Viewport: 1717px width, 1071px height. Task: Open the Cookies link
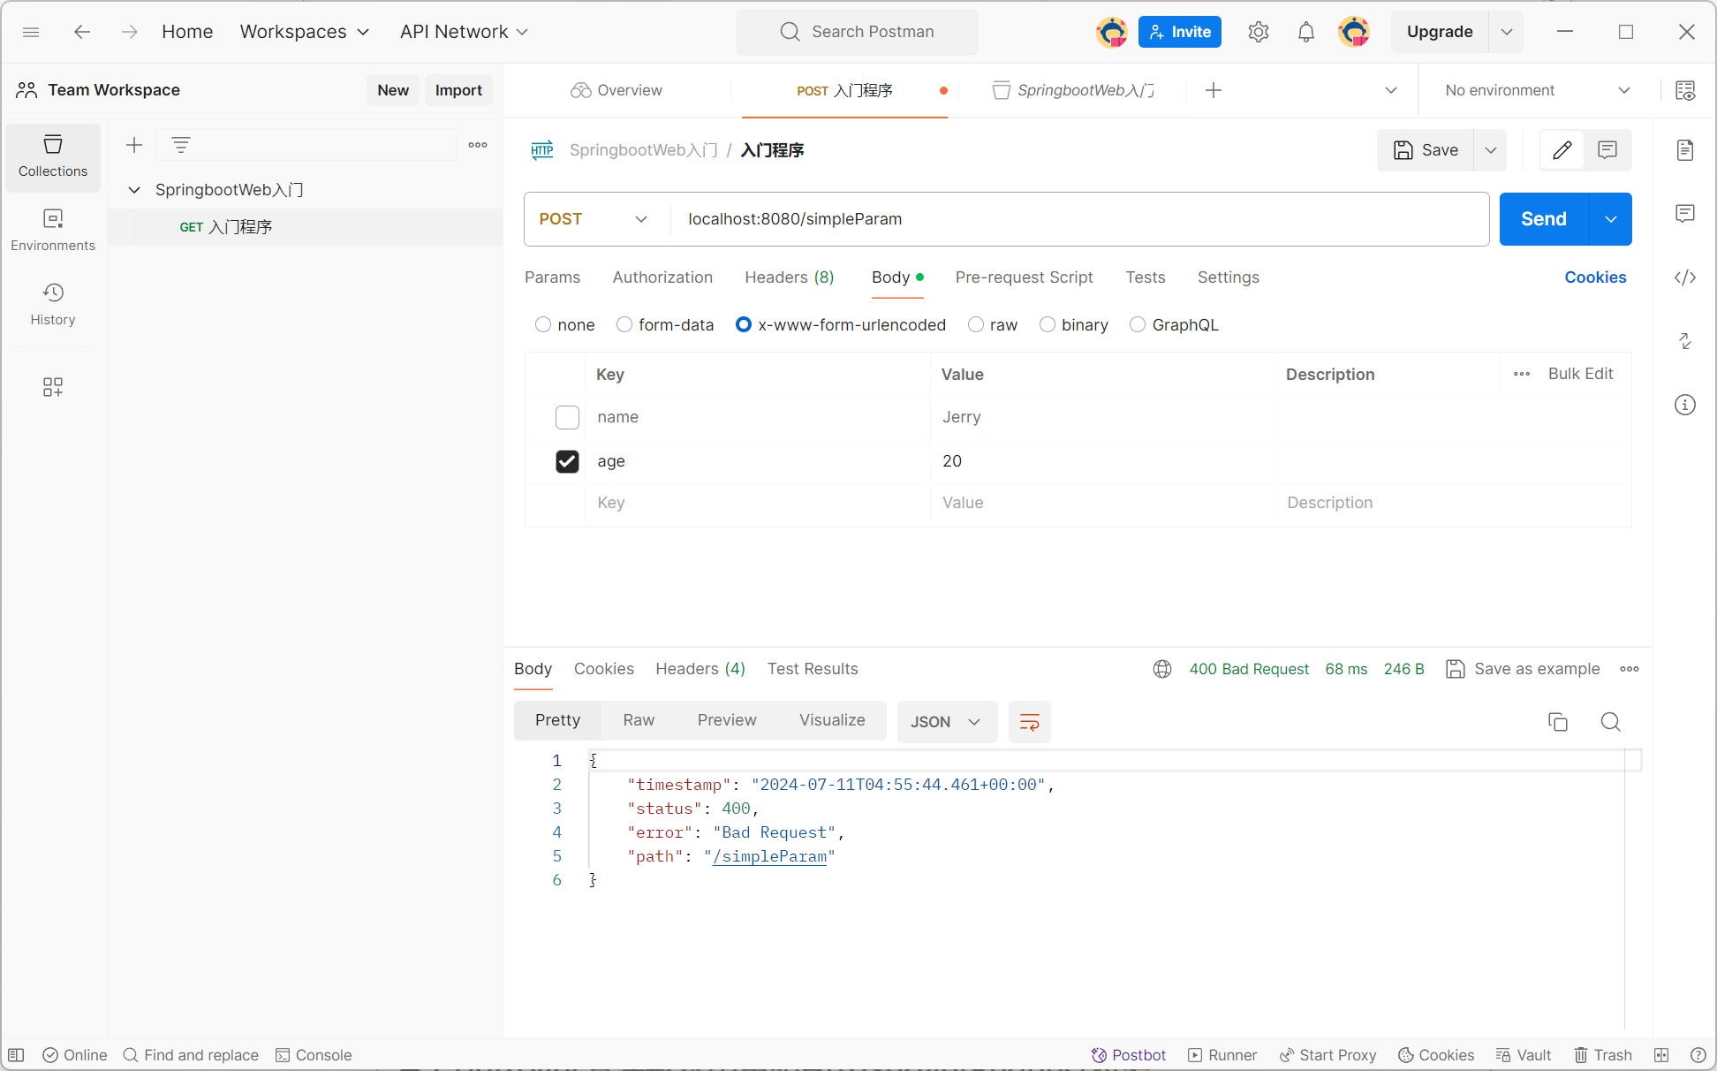(x=1595, y=277)
